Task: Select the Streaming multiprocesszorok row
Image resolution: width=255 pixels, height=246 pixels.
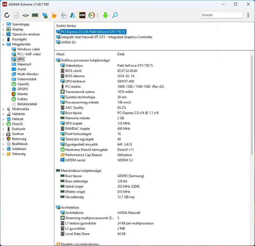Action: (90, 218)
